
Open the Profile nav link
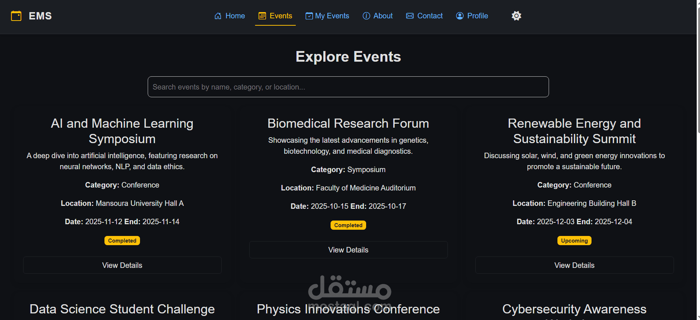[x=472, y=16]
